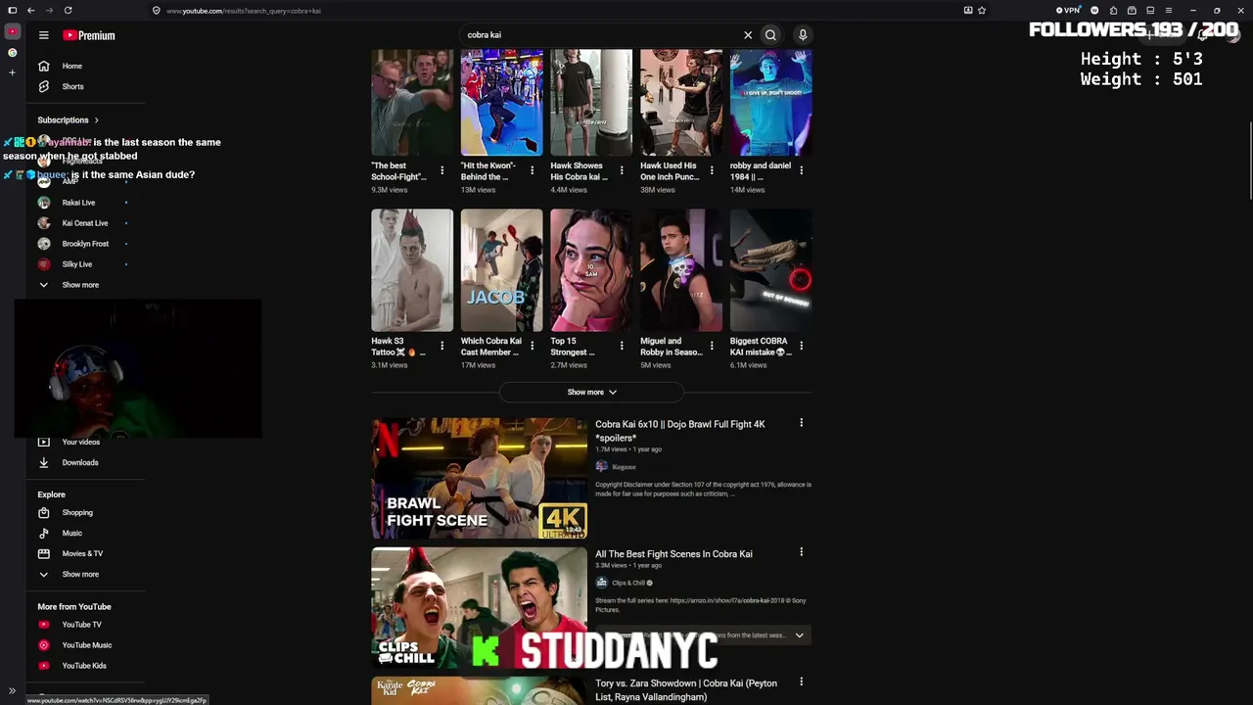Viewport: 1253px width, 705px height.
Task: Click the YouTube Premium logo
Action: click(x=89, y=35)
